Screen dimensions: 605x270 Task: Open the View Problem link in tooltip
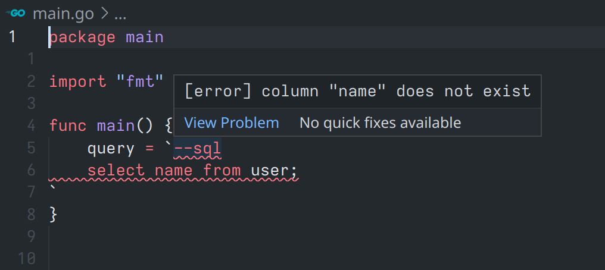coord(231,123)
